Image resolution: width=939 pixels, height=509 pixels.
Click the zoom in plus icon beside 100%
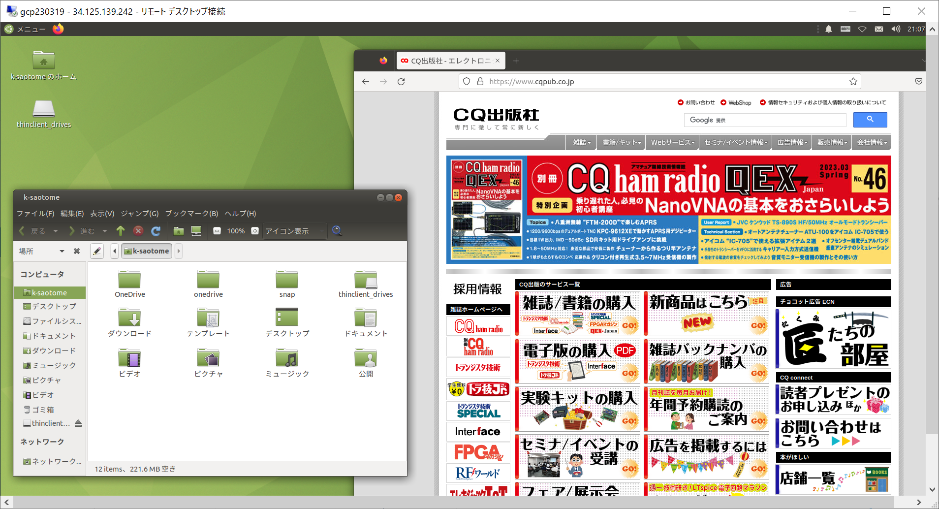255,231
